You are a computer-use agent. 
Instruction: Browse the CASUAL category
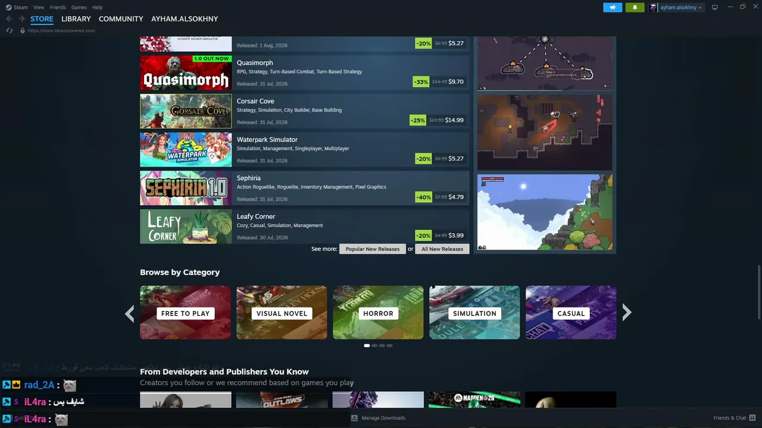pos(571,313)
